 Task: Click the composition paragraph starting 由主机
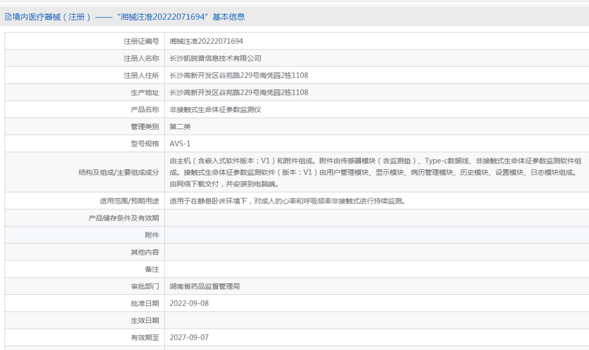point(375,172)
